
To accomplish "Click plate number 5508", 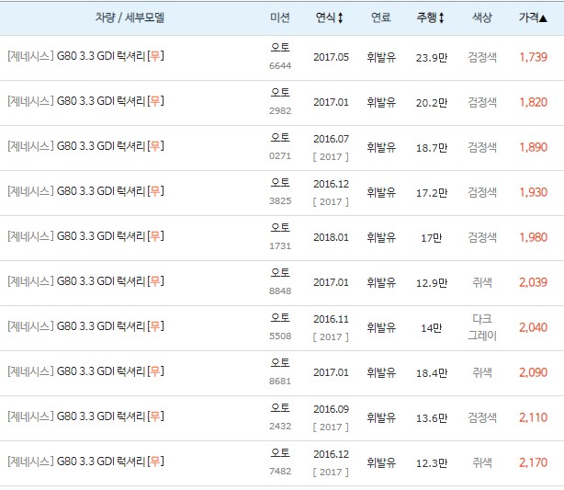I will tap(280, 336).
